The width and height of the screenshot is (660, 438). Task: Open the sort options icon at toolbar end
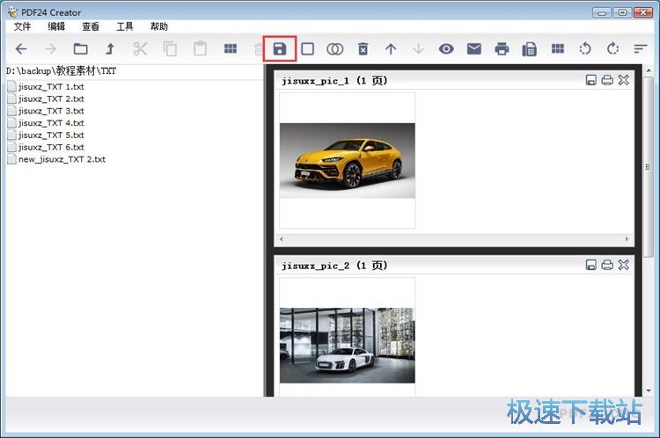(x=641, y=49)
